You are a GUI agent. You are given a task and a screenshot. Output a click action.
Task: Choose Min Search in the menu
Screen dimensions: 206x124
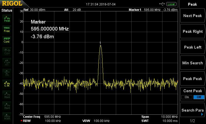193,63
